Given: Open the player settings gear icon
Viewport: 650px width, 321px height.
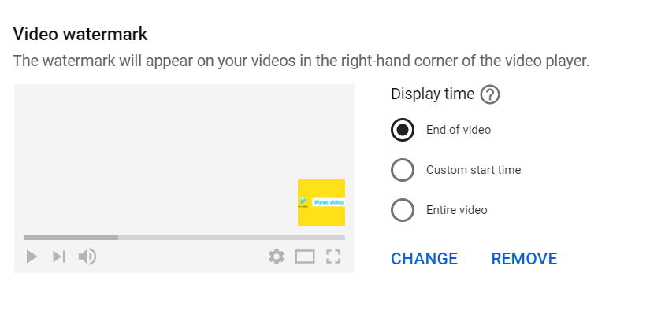Looking at the screenshot, I should click(277, 256).
